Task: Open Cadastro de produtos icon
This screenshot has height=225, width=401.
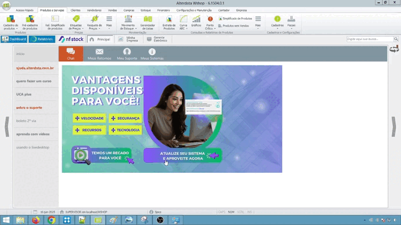Action: pyautogui.click(x=10, y=19)
